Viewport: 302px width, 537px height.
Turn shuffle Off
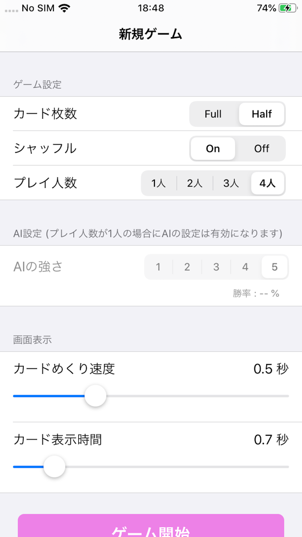click(x=261, y=148)
